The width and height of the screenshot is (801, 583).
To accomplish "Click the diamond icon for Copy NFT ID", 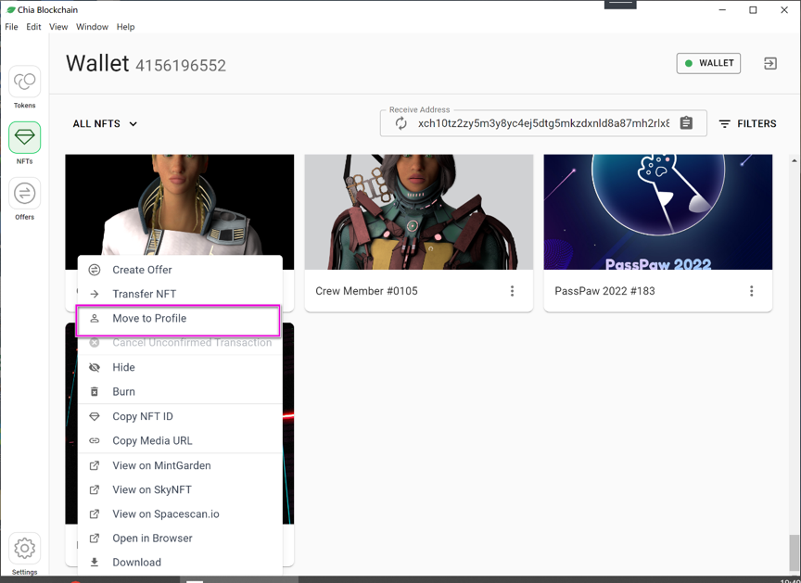I will (x=95, y=416).
